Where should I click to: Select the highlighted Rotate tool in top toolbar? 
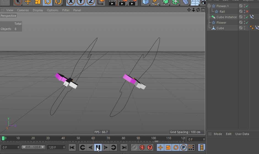click(48, 2)
